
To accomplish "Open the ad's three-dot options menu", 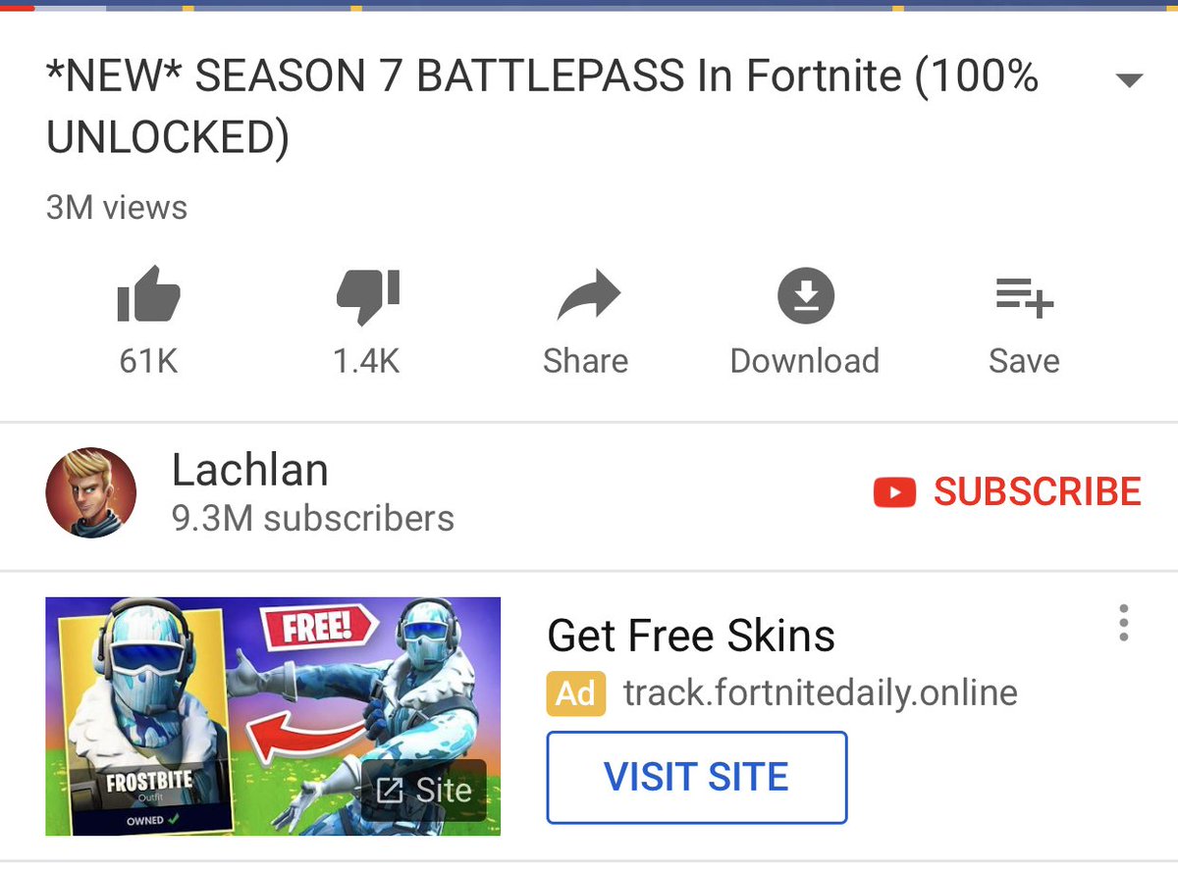I will (1123, 623).
